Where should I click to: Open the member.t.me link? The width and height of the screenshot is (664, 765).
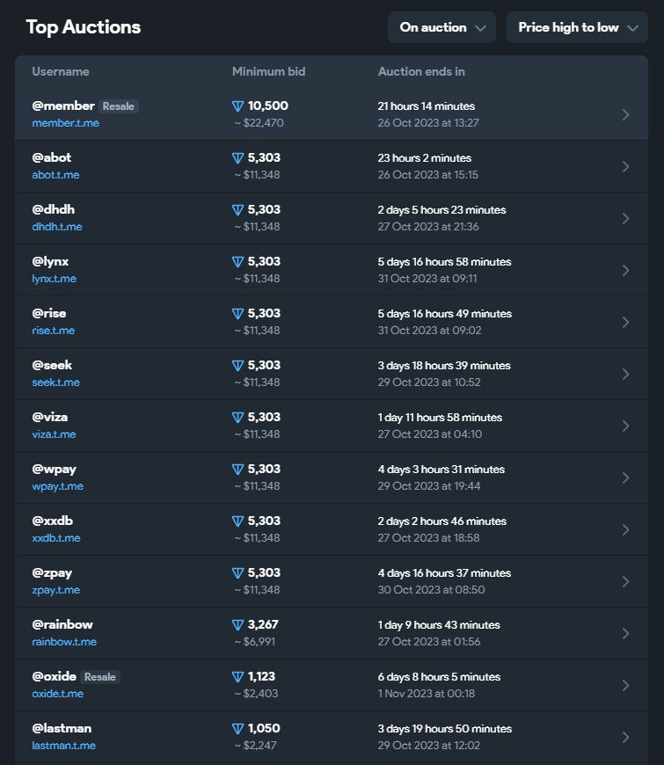point(65,123)
